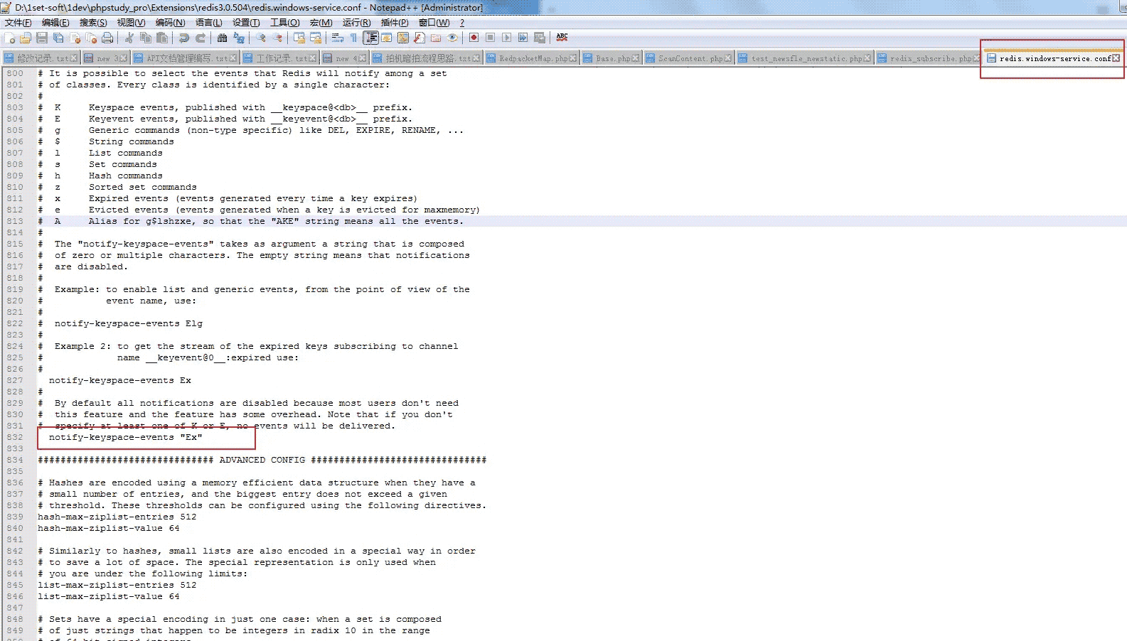
Task: Expand the 语言(L) language menu
Action: tap(208, 23)
